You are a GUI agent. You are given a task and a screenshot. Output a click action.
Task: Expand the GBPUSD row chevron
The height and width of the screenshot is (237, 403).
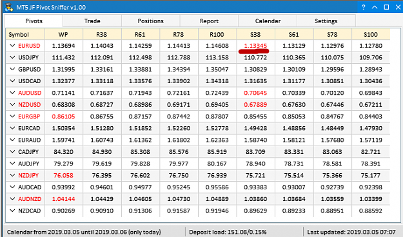12,70
